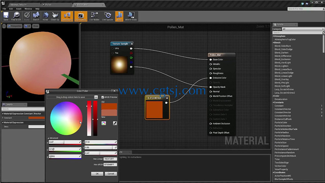Collapse Material Expression Constant 3Vector section
The image size is (325, 183).
3,114
